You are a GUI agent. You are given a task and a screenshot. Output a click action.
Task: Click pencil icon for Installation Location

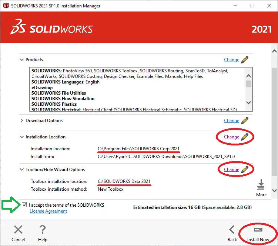tap(245, 137)
